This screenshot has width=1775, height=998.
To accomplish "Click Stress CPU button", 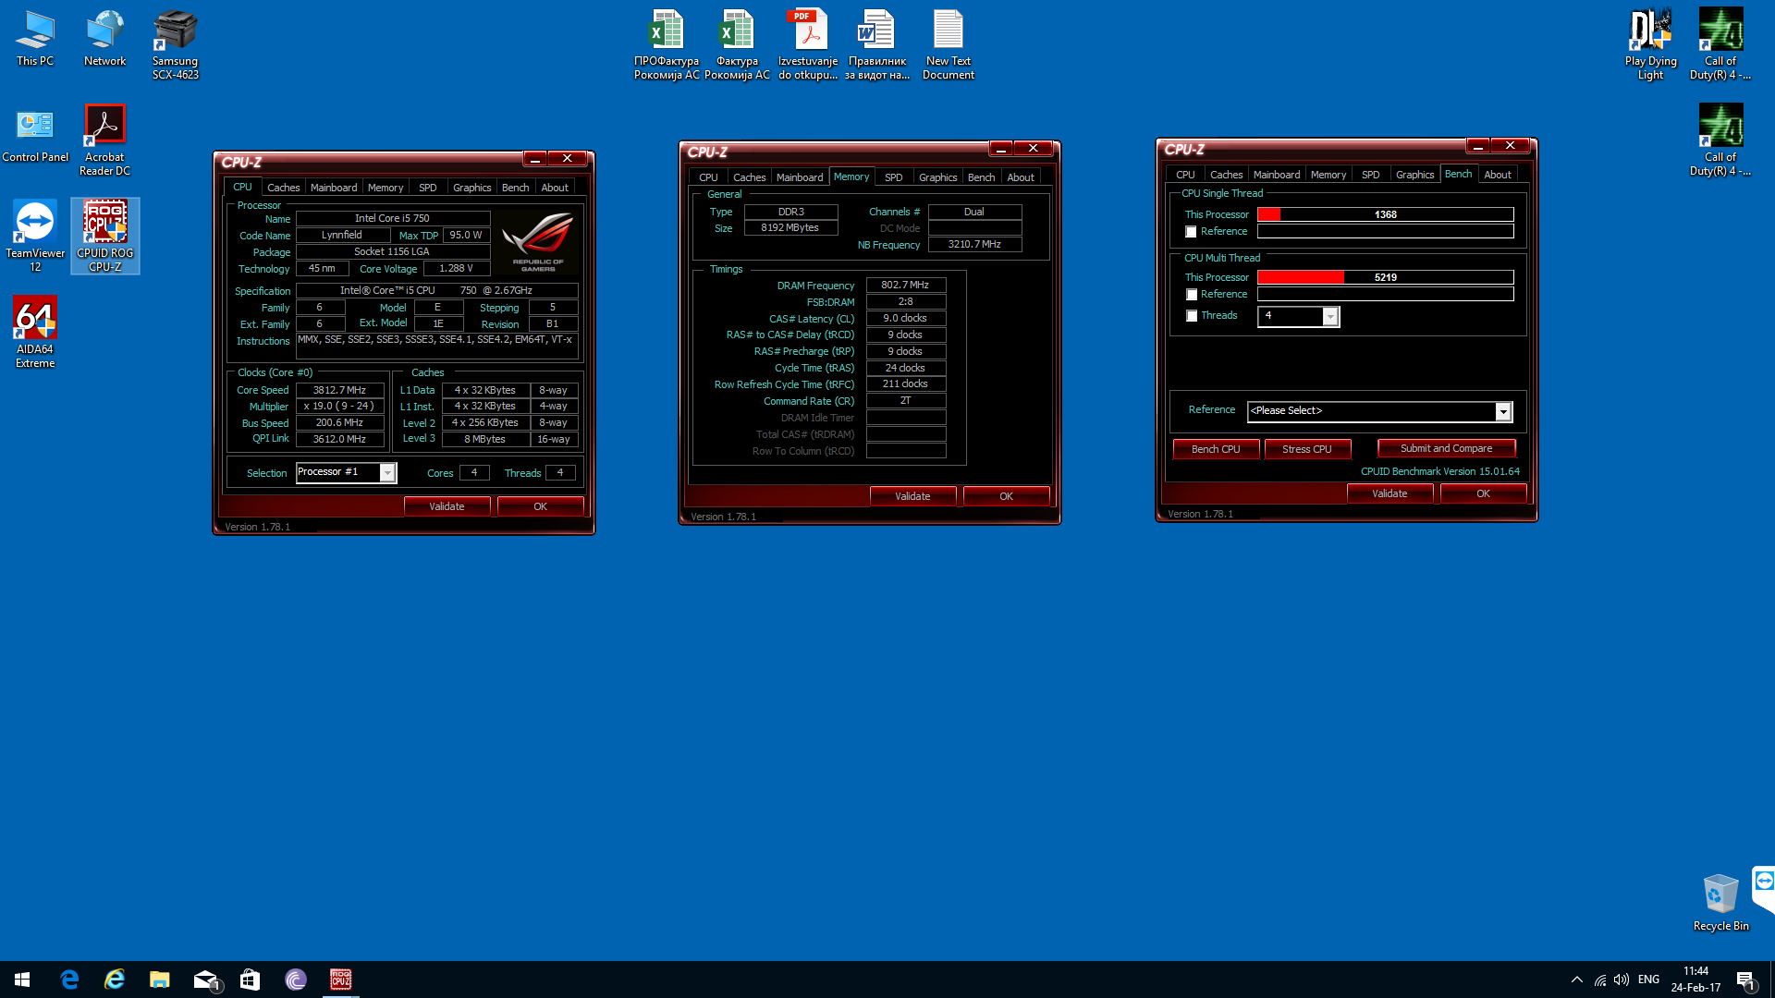I will (x=1307, y=449).
